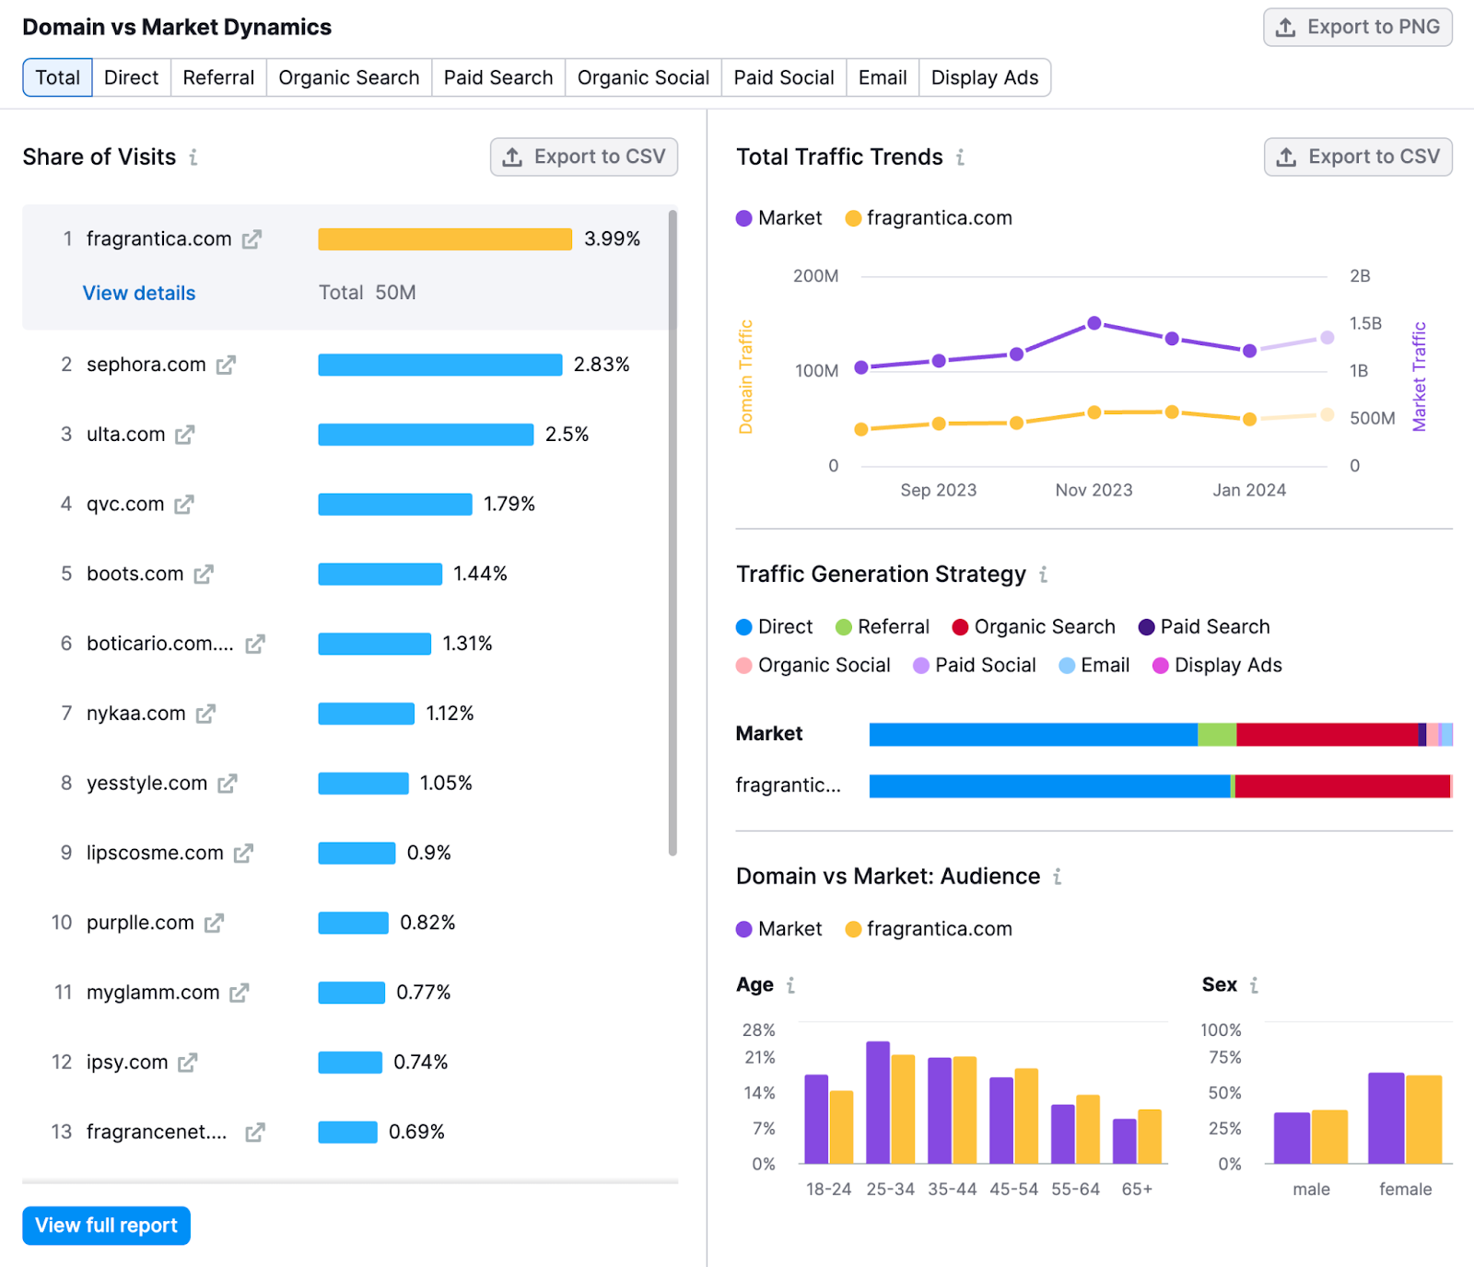Open nykaa.com in new tab icon
Screen dimensions: 1474x1267
(205, 714)
